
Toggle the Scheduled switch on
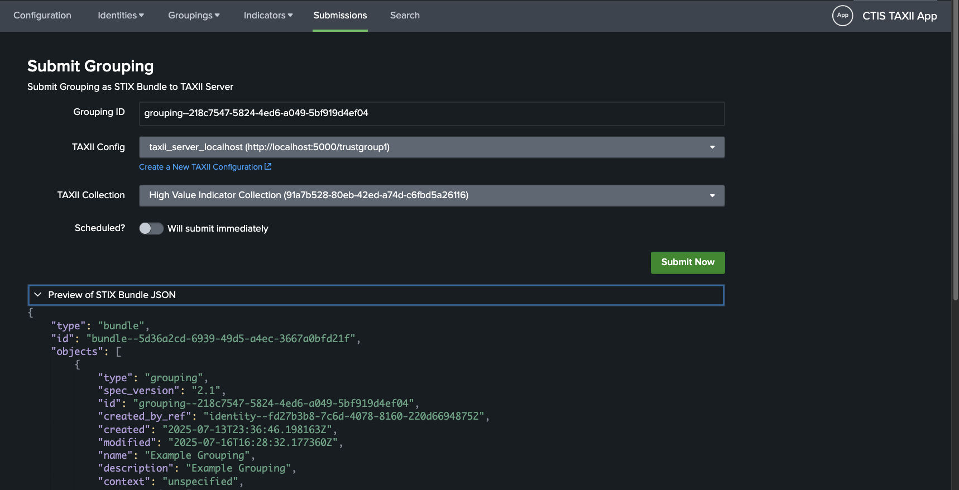(151, 228)
